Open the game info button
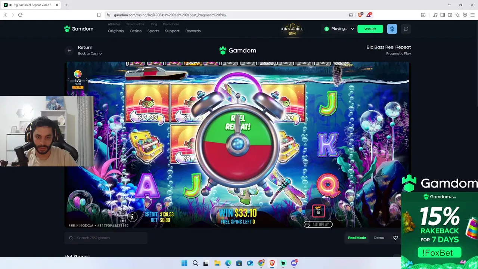 132,217
